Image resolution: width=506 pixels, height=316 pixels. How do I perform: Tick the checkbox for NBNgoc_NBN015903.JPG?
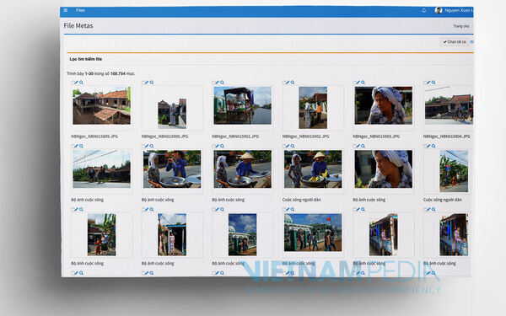click(354, 83)
